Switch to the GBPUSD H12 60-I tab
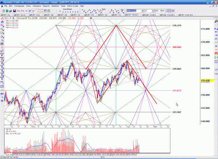The image size is (218, 159). pos(167,15)
